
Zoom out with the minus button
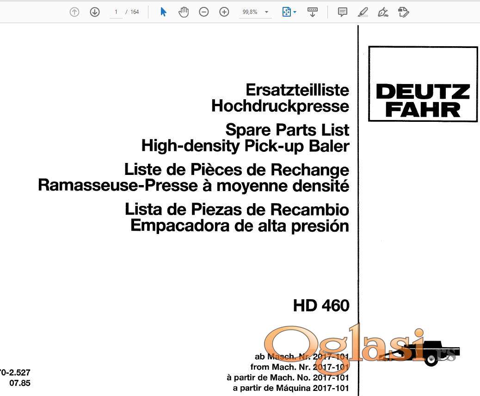click(x=204, y=12)
